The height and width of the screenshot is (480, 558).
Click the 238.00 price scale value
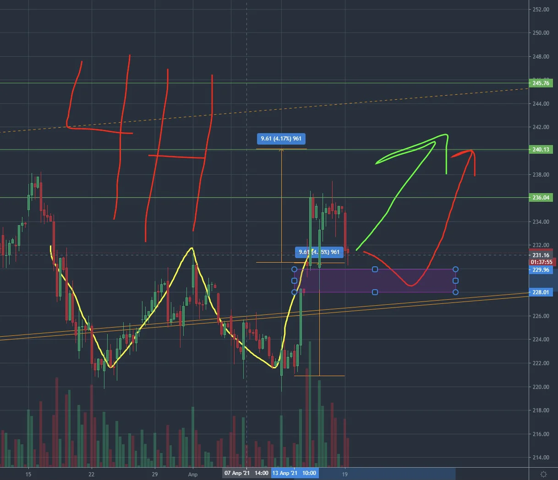pyautogui.click(x=541, y=175)
